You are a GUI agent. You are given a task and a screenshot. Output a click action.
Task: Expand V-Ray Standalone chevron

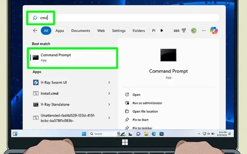(109, 104)
